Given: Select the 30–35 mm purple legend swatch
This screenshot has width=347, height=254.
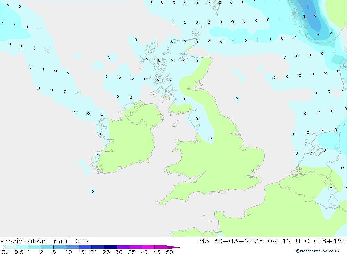Looking at the screenshot, I should pyautogui.click(x=123, y=247).
